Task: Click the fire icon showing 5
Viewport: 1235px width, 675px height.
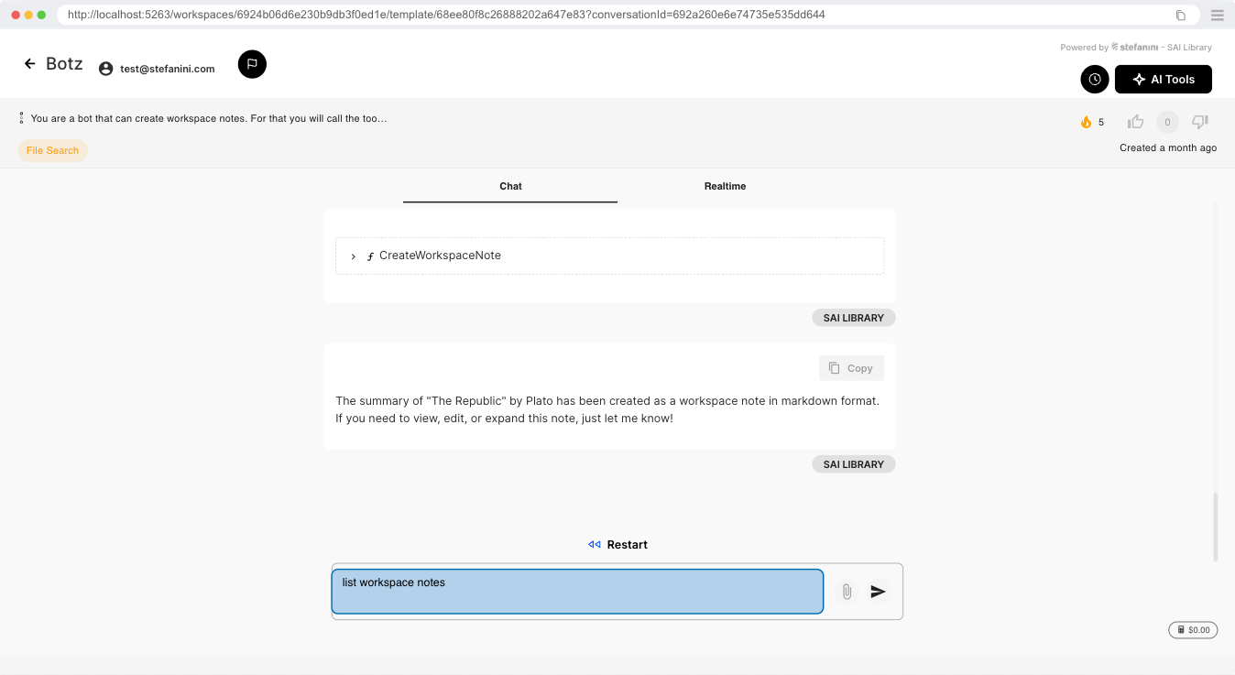Action: (1087, 122)
